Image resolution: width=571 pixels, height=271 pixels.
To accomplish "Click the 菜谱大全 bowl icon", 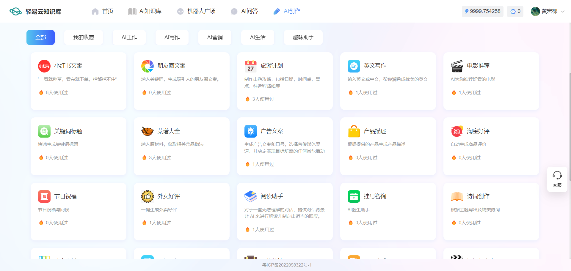I will click(148, 131).
